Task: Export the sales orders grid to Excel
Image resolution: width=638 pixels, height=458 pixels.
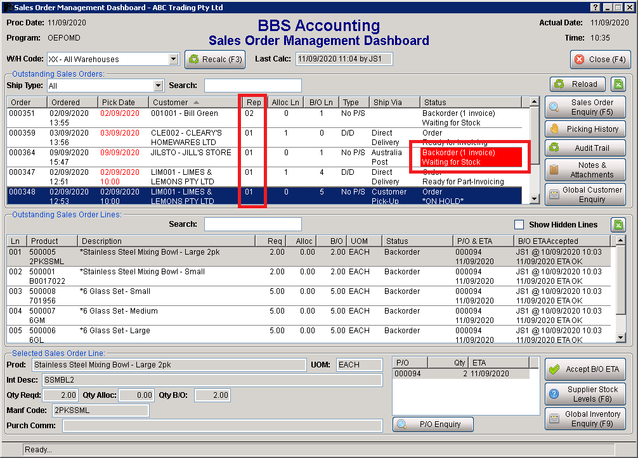Action: click(617, 84)
